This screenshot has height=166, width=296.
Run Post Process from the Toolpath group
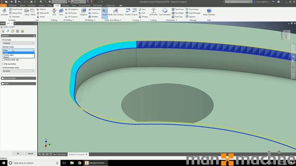tap(16, 9)
